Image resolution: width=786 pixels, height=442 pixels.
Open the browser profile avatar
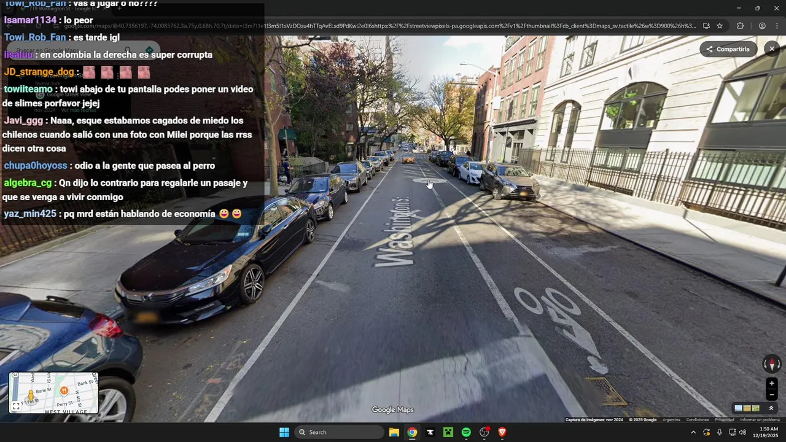pyautogui.click(x=762, y=26)
